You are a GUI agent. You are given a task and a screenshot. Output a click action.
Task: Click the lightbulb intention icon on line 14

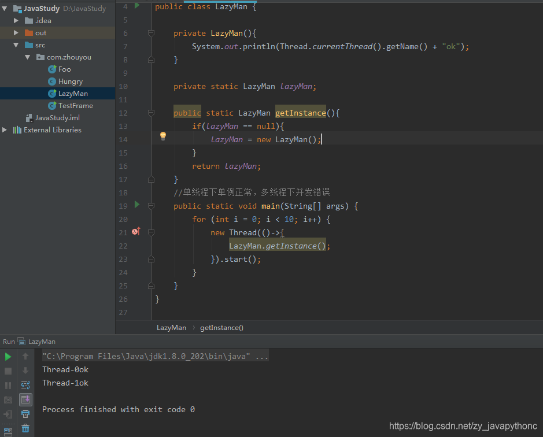point(162,136)
